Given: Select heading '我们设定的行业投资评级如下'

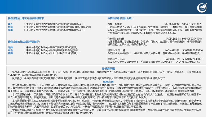Looking at the screenshot, I should [23, 42].
